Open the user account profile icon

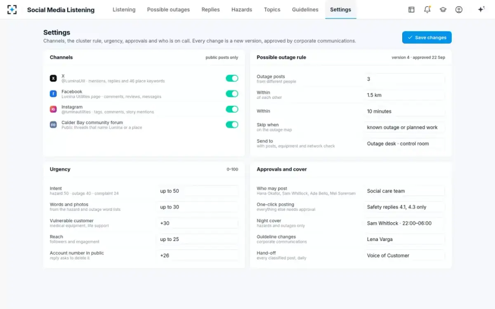[459, 9]
